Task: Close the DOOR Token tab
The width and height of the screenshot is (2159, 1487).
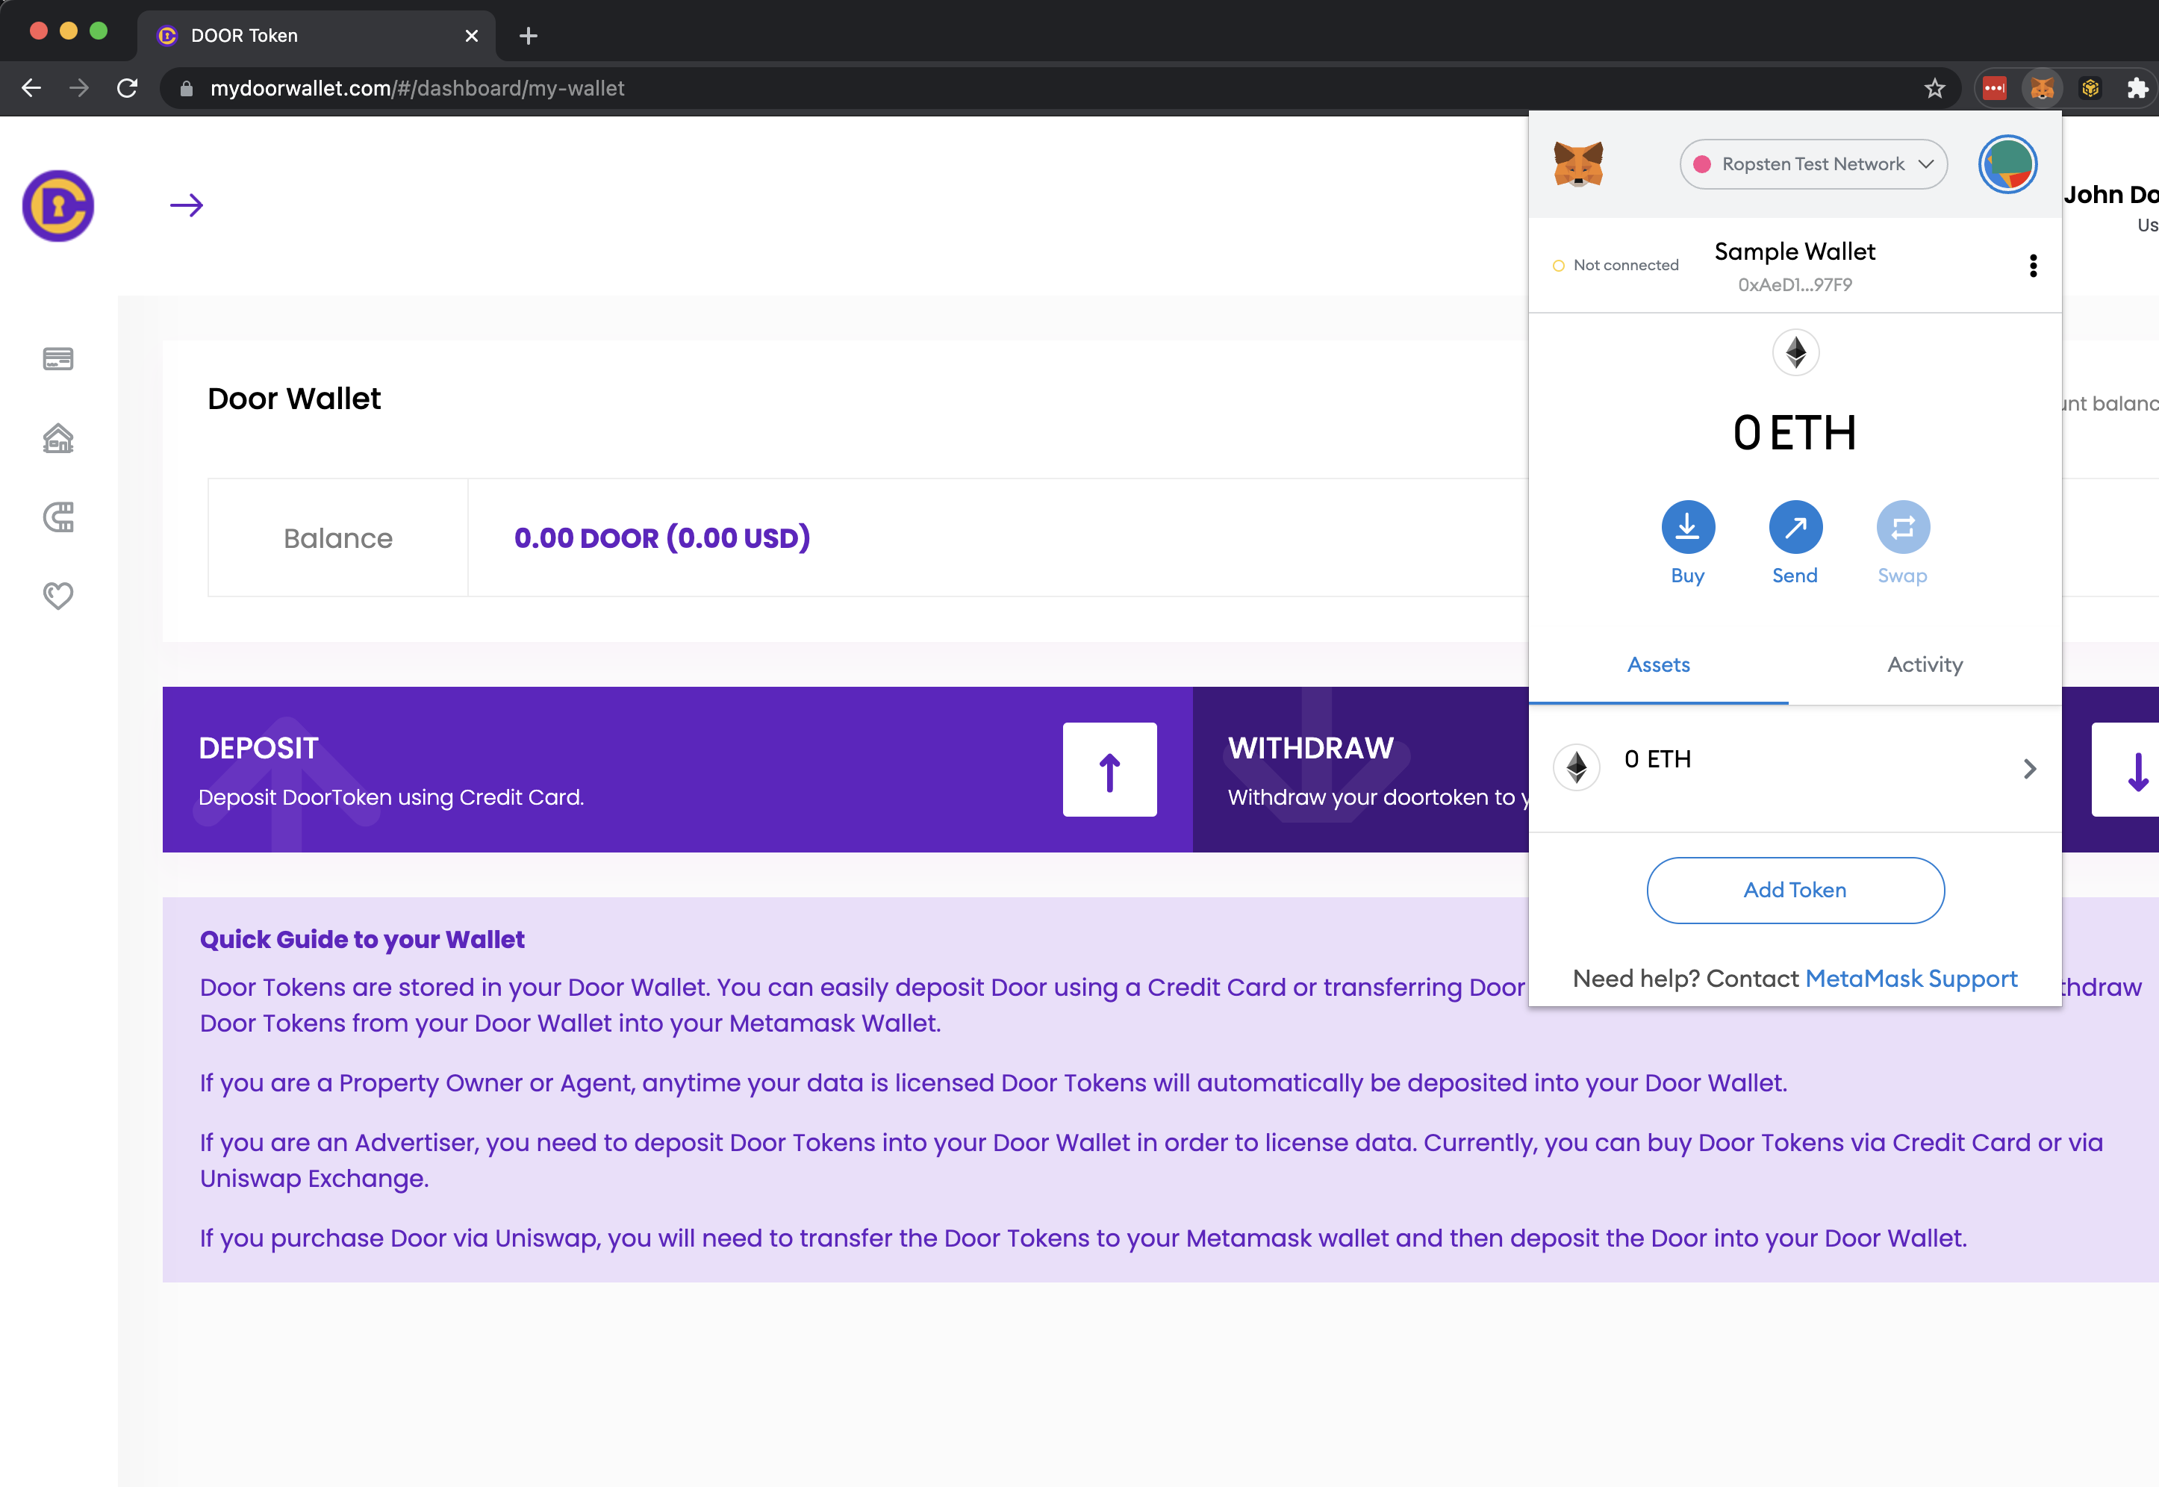Action: tap(472, 35)
